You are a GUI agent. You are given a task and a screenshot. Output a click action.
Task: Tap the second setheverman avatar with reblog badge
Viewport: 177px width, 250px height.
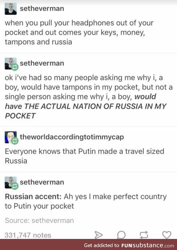click(11, 63)
